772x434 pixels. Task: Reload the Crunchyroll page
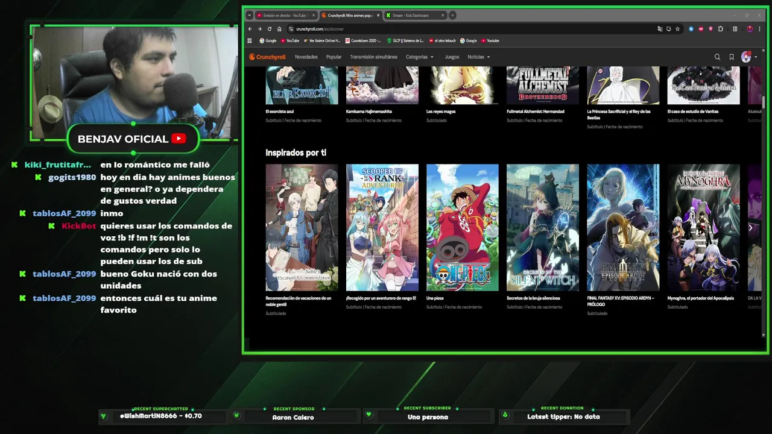tap(270, 29)
